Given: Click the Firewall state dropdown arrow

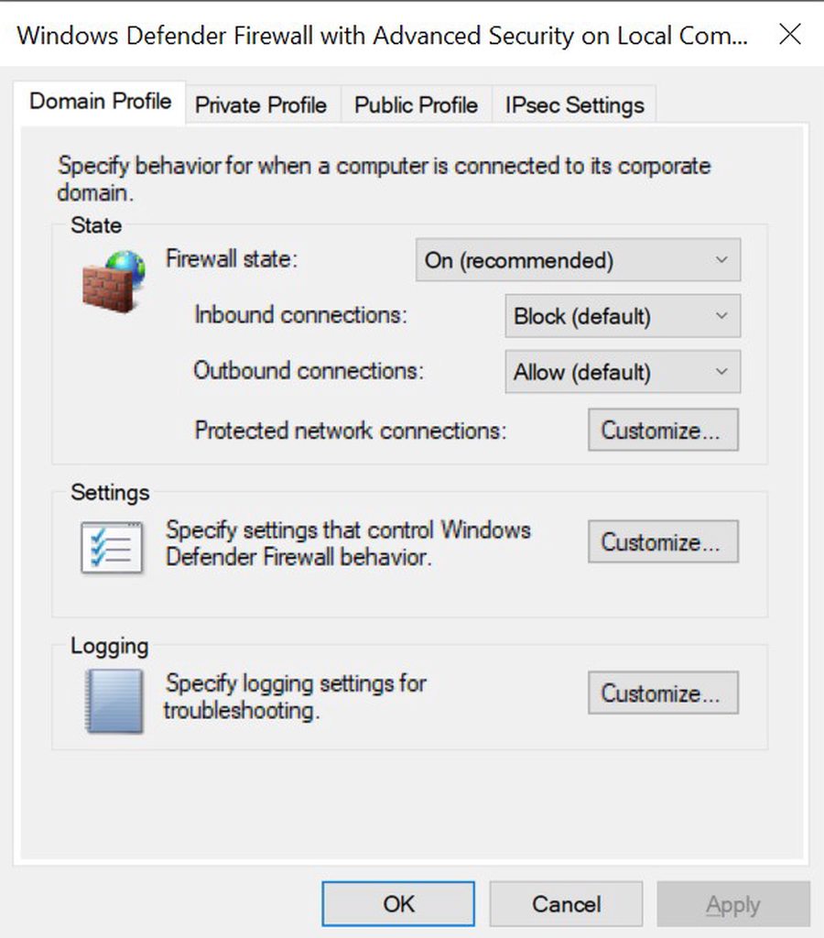Looking at the screenshot, I should tap(721, 260).
